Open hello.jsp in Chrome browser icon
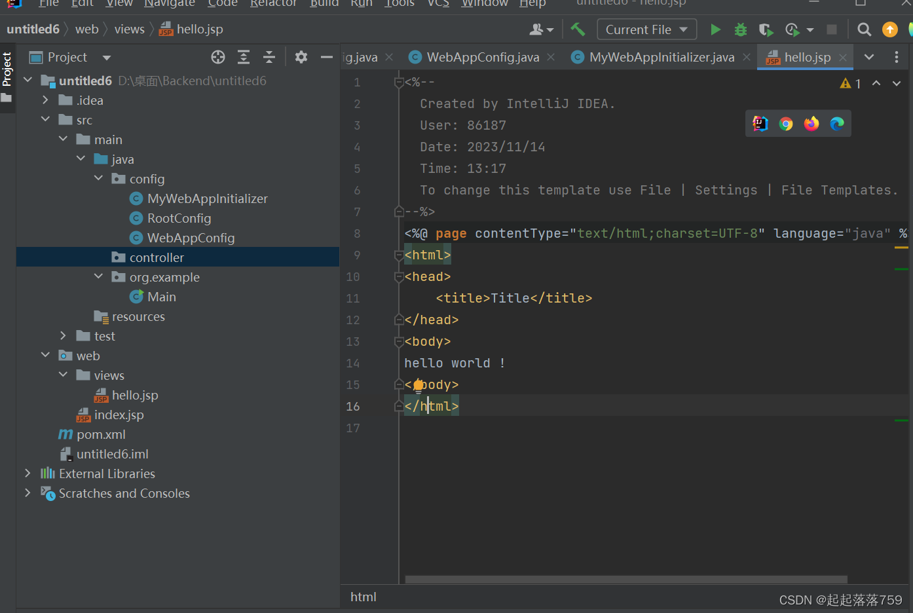This screenshot has height=613, width=913. tap(786, 123)
